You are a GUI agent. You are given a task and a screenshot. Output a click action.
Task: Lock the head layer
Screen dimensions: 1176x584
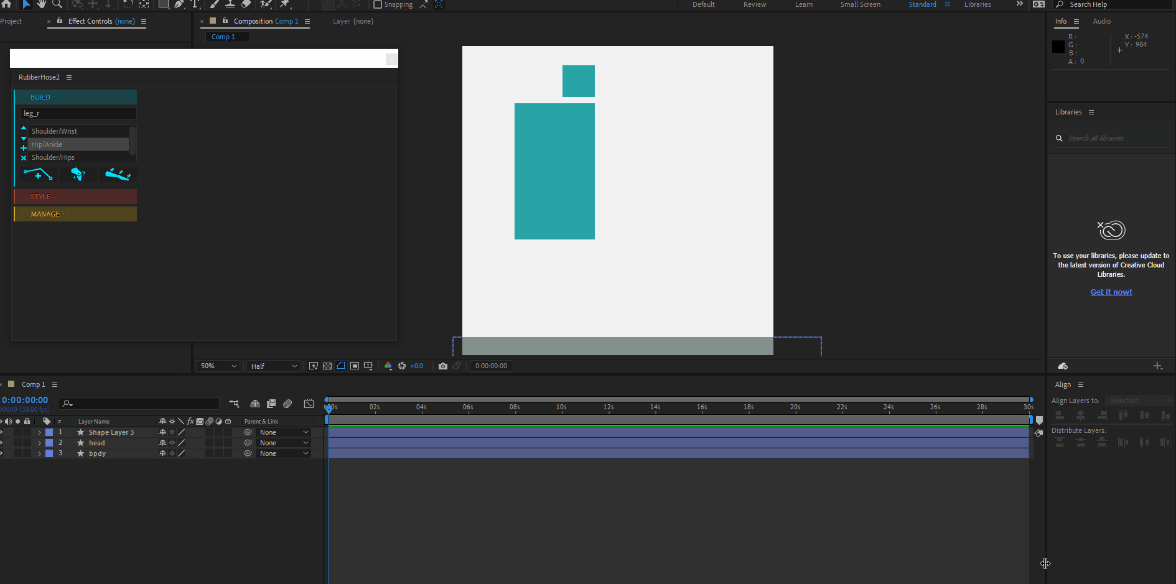click(27, 443)
